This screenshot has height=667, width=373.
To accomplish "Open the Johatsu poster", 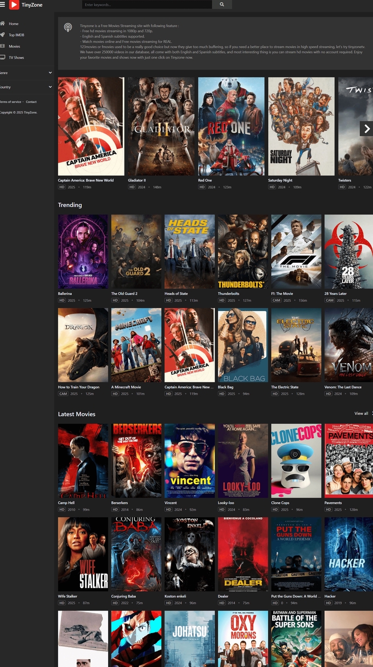I will point(189,638).
